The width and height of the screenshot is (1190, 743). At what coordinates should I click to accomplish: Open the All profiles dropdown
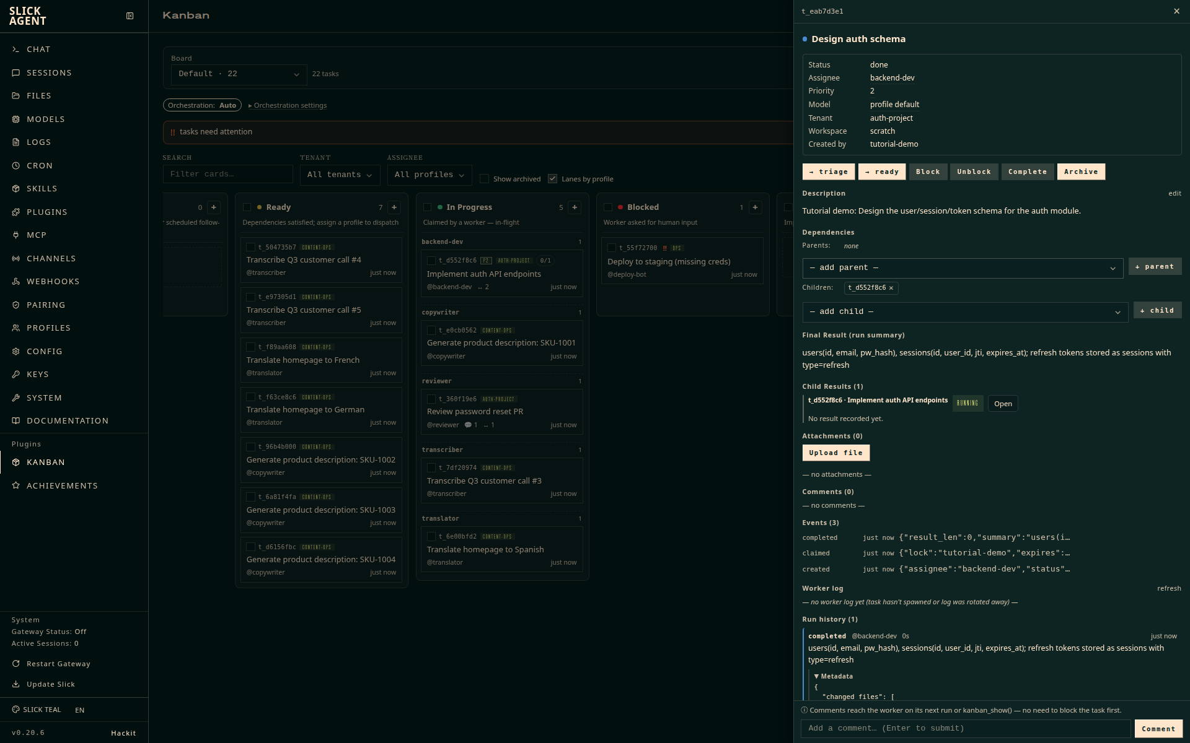click(429, 175)
